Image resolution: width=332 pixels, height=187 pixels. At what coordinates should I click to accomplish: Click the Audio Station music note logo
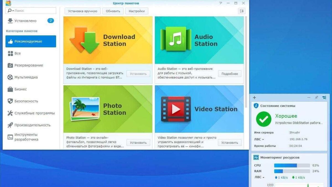176,39
